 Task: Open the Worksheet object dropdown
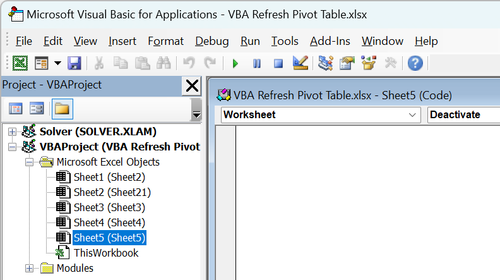[321, 114]
